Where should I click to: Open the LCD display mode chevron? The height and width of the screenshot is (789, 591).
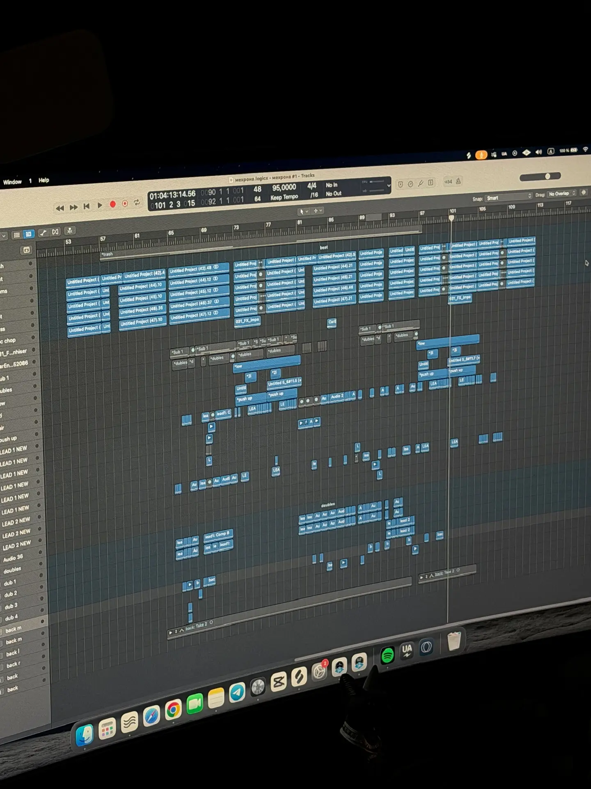tap(389, 186)
